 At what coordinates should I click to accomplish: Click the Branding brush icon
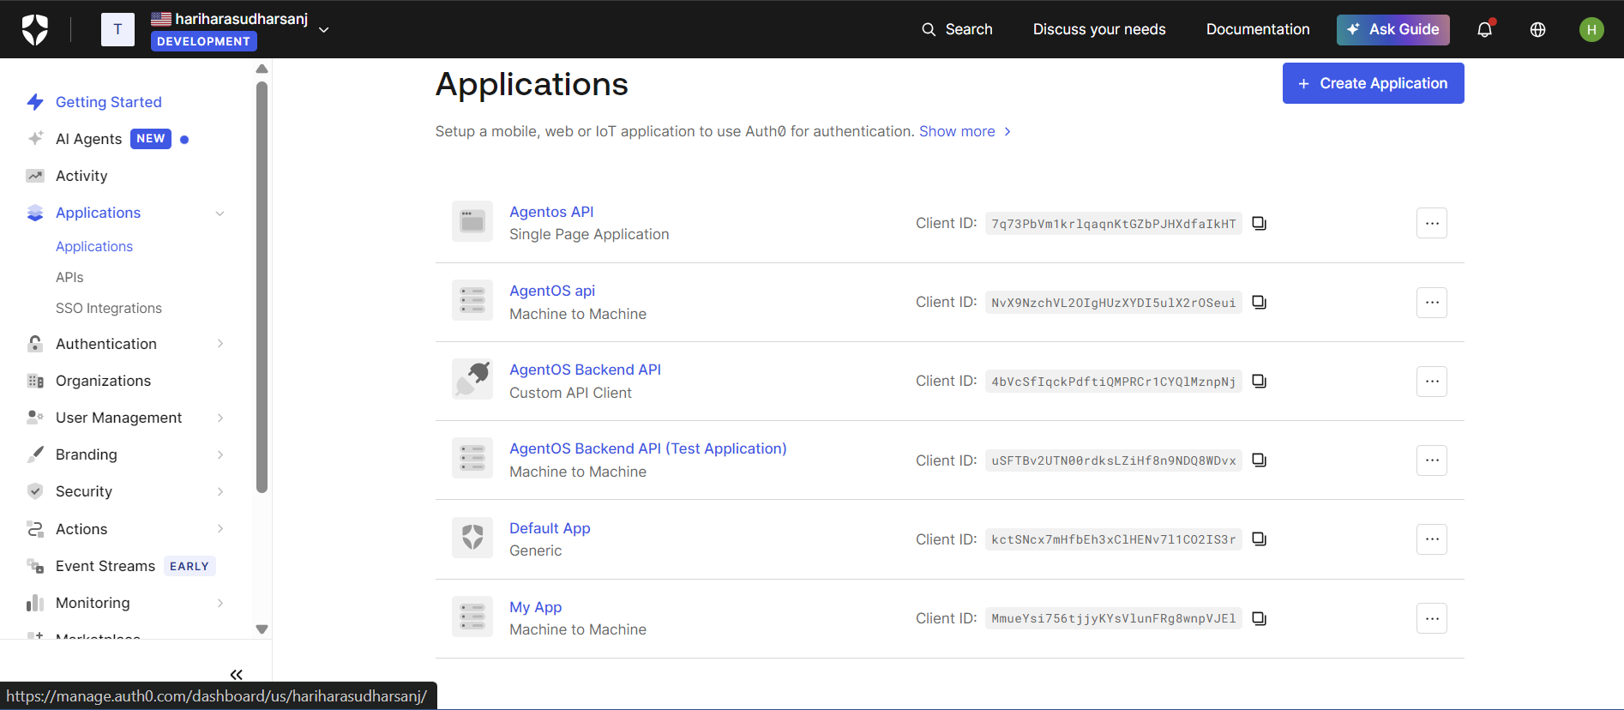[35, 454]
